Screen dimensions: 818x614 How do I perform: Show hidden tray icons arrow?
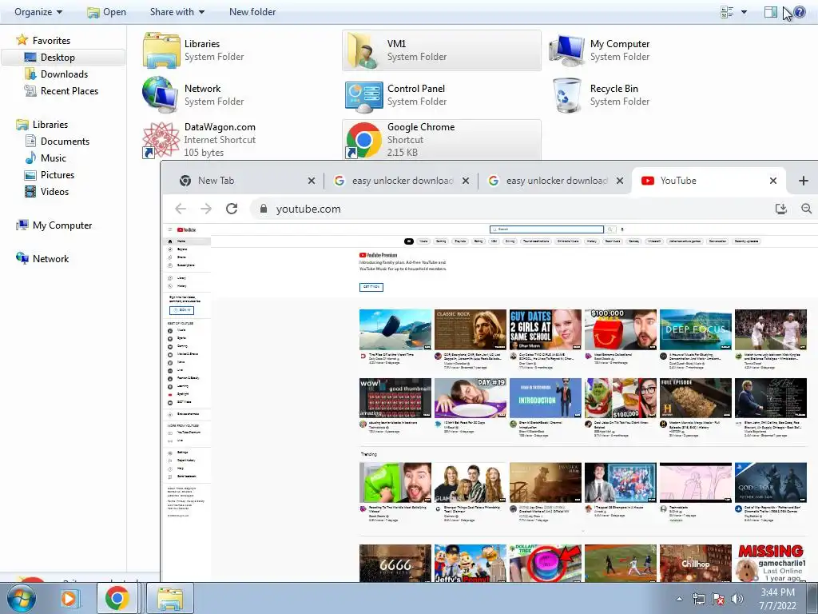[679, 599]
